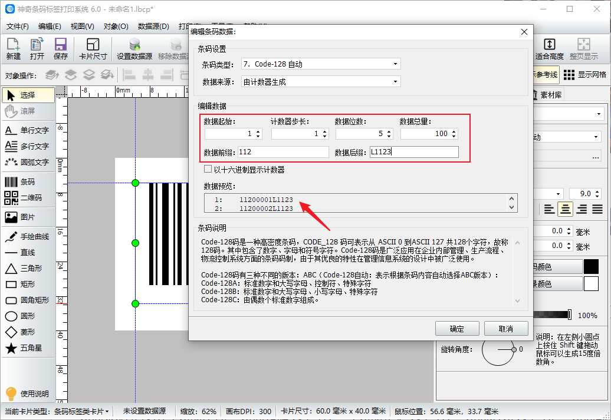
Task: Click the 旋转角度 rotation dial
Action: tap(498, 349)
